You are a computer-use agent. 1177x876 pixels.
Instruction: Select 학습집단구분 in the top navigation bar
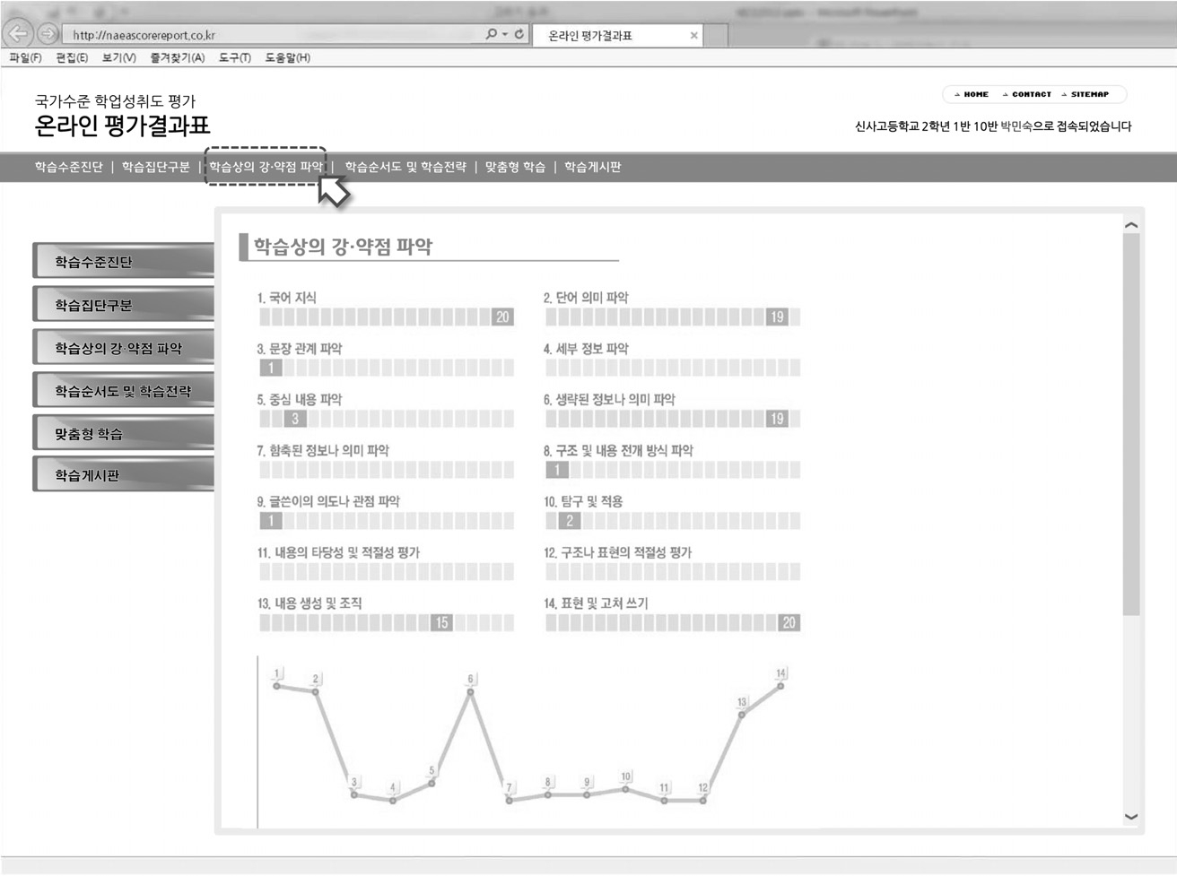click(156, 167)
